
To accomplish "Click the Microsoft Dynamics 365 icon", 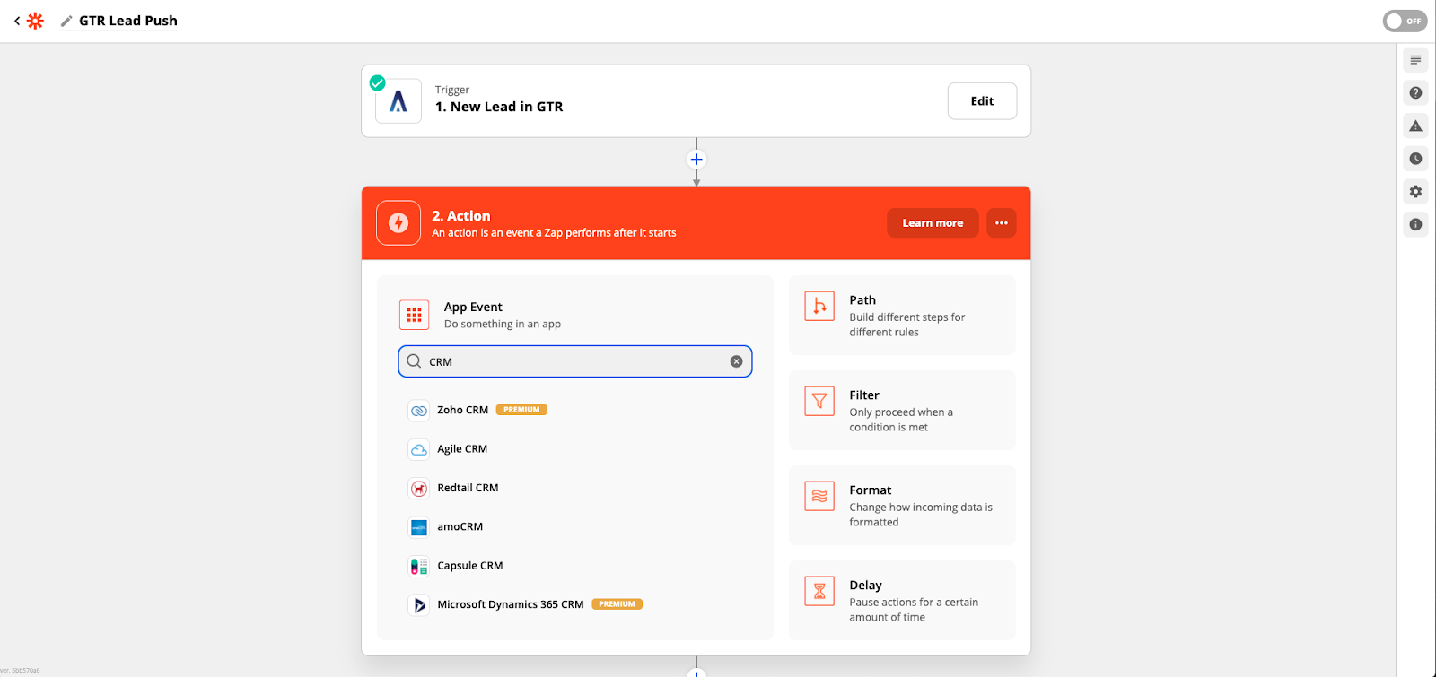I will pos(419,605).
